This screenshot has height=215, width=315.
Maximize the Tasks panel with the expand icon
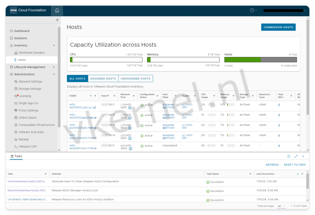point(296,156)
